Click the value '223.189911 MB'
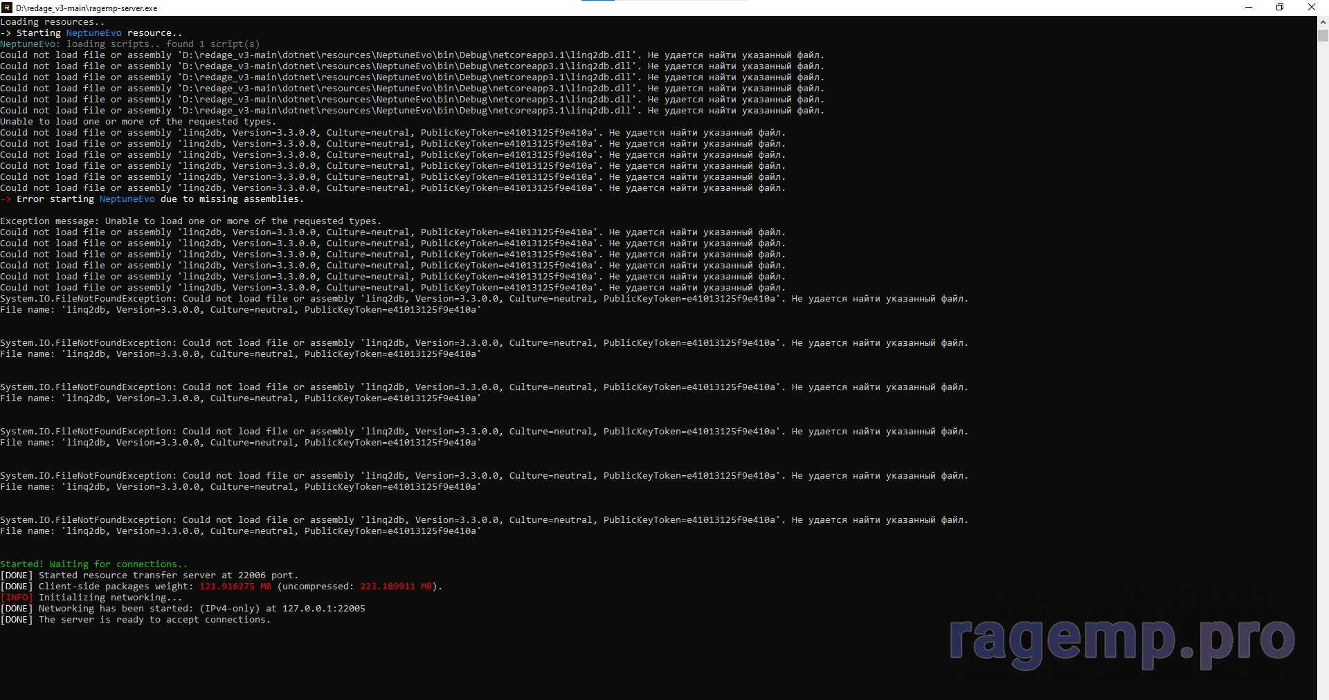This screenshot has width=1329, height=700. tap(396, 587)
